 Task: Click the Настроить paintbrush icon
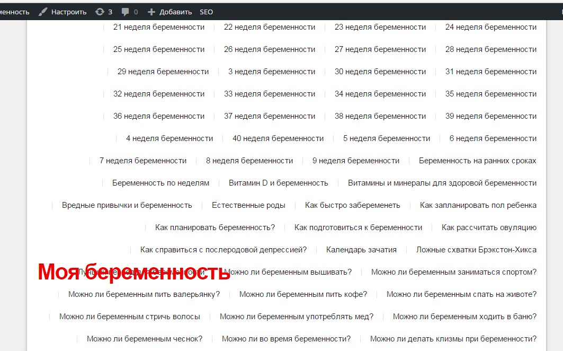[43, 11]
